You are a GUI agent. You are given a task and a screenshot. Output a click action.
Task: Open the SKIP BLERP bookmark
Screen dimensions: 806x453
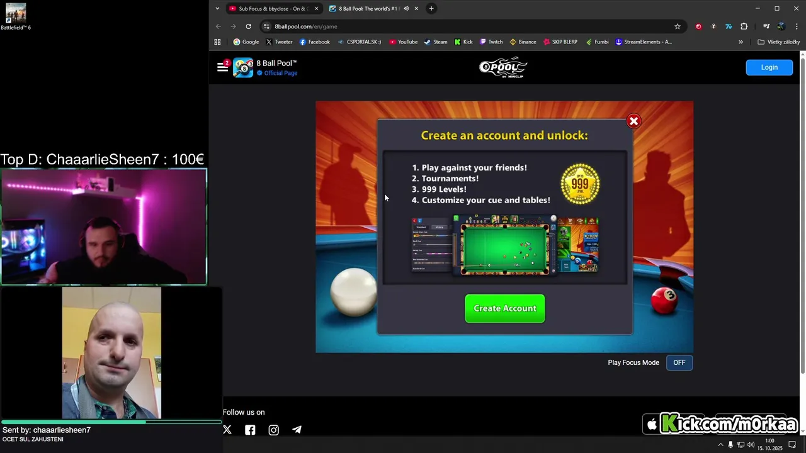(x=560, y=42)
